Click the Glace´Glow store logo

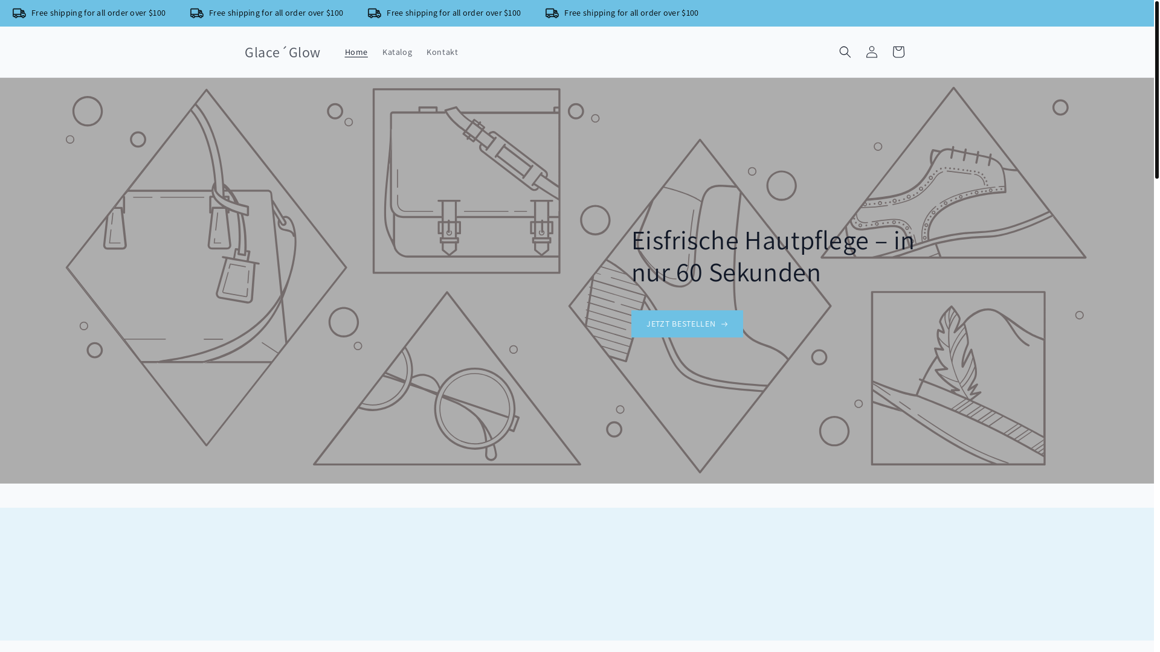(282, 52)
